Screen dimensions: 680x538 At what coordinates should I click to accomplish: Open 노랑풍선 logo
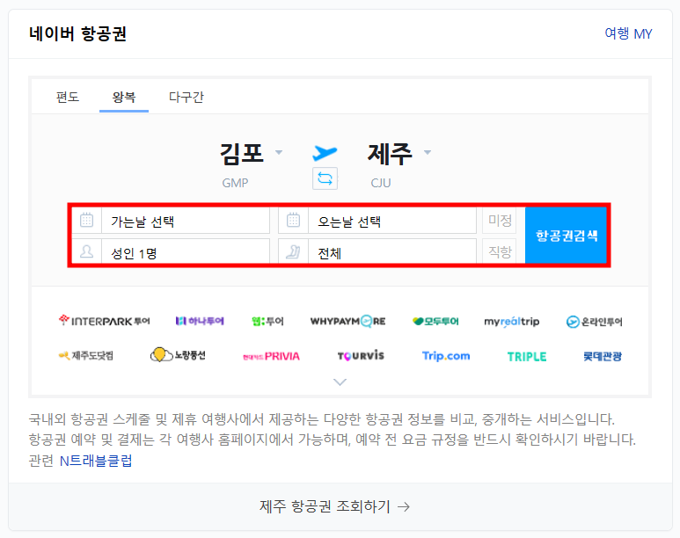point(178,355)
